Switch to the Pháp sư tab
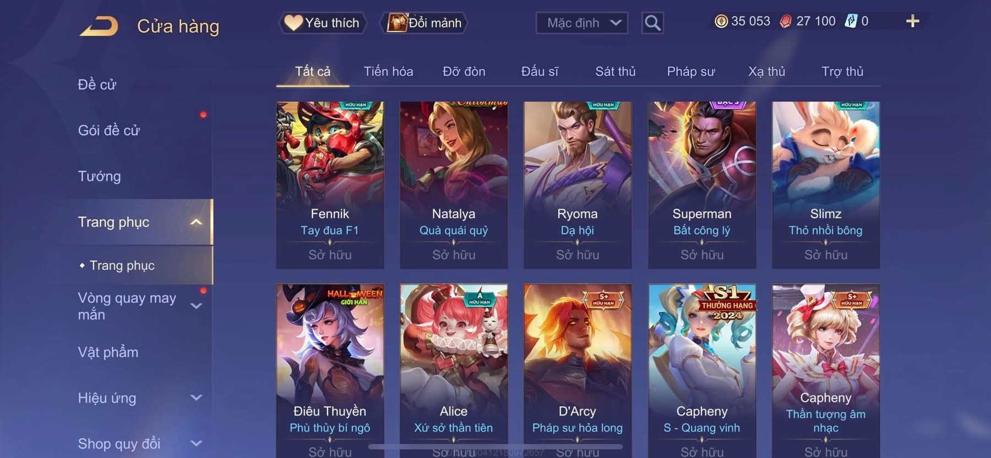This screenshot has height=458, width=991. click(x=691, y=72)
